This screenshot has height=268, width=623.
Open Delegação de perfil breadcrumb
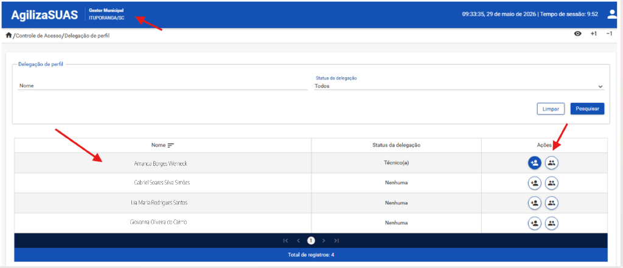tap(86, 36)
